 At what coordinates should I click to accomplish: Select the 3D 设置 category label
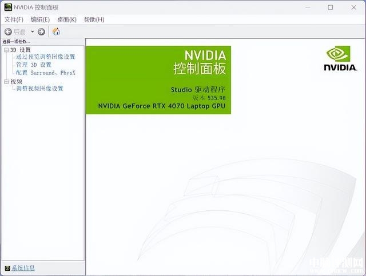pyautogui.click(x=21, y=50)
